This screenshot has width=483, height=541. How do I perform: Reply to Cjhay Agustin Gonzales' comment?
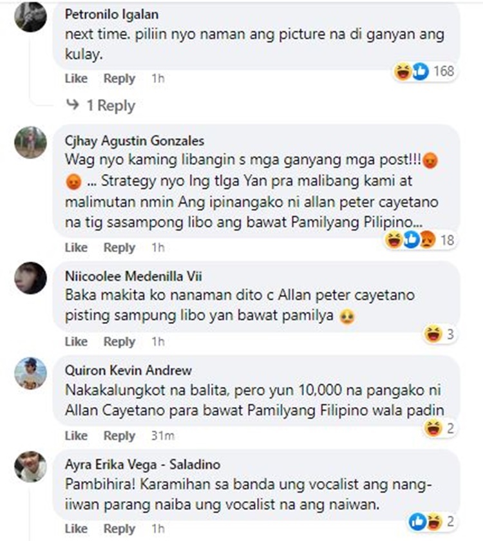(119, 247)
